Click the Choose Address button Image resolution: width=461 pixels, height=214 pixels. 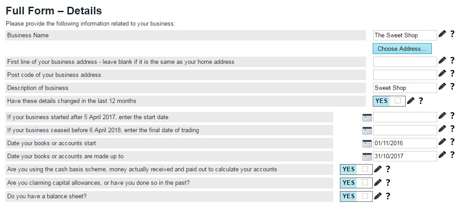point(402,49)
